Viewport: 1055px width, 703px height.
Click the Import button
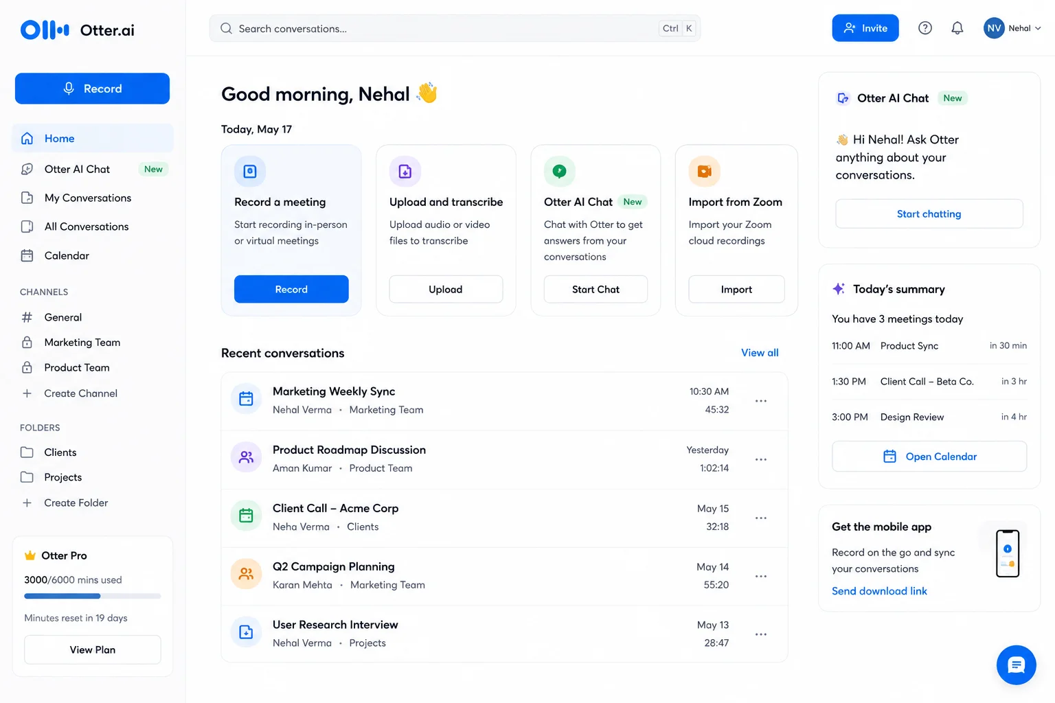(736, 289)
